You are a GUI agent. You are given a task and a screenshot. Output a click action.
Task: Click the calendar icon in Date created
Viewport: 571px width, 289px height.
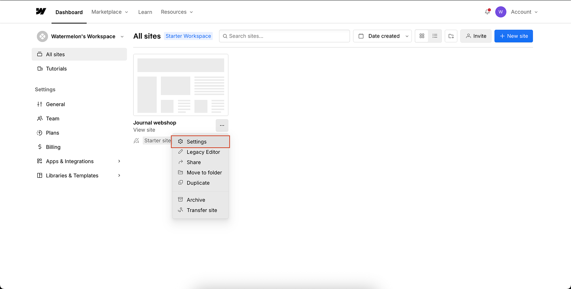coord(361,36)
